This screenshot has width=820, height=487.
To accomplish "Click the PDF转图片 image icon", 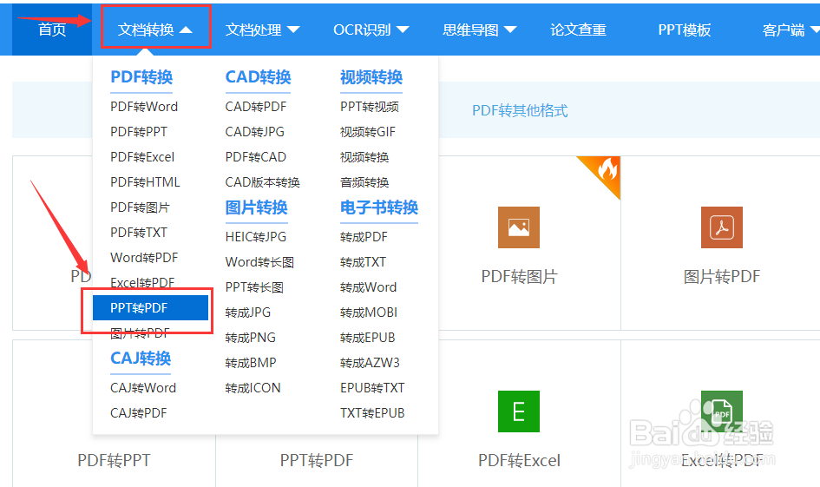I will point(518,227).
